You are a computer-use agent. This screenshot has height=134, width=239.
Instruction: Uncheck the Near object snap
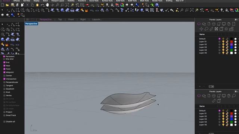tap(4, 66)
